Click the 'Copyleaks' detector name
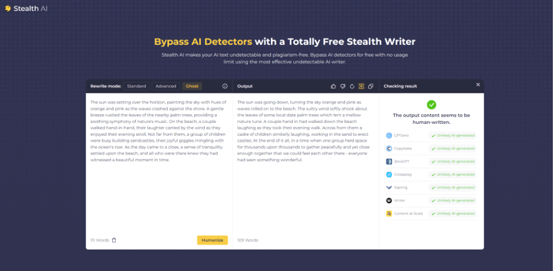 [403, 148]
